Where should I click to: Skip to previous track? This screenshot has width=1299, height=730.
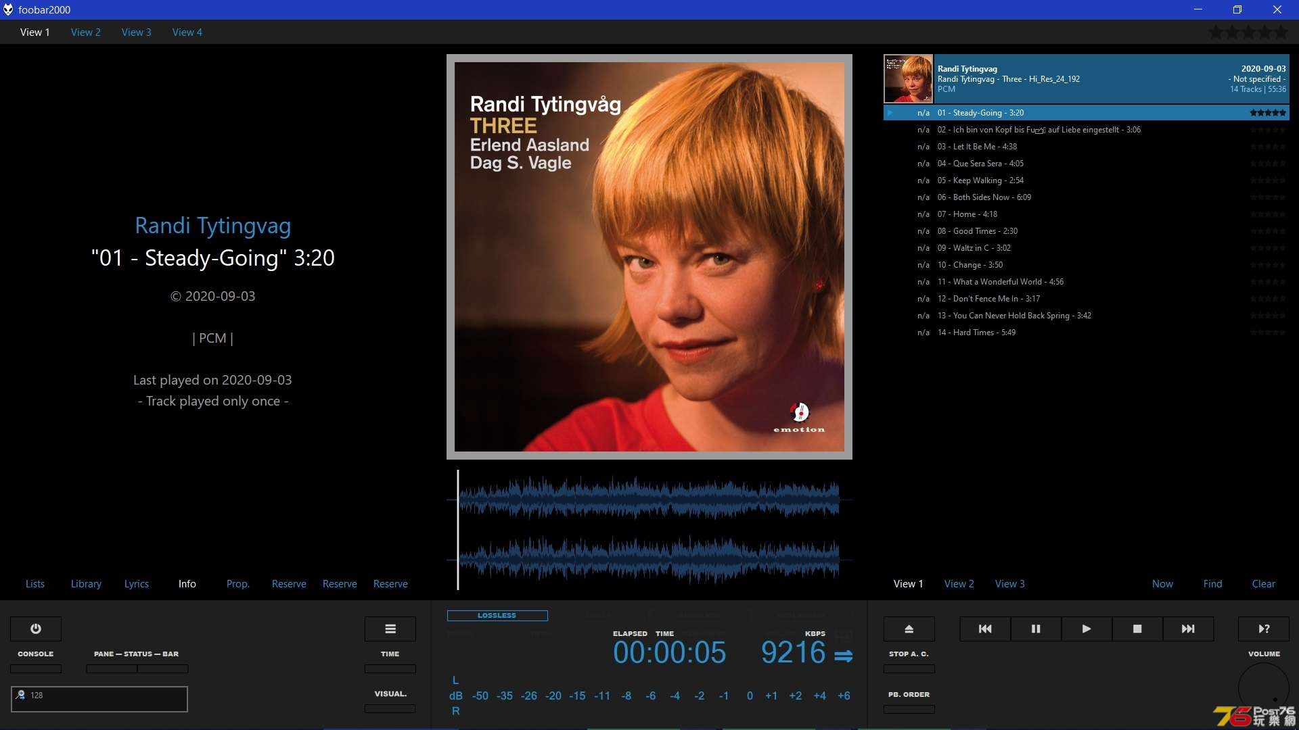click(x=985, y=629)
